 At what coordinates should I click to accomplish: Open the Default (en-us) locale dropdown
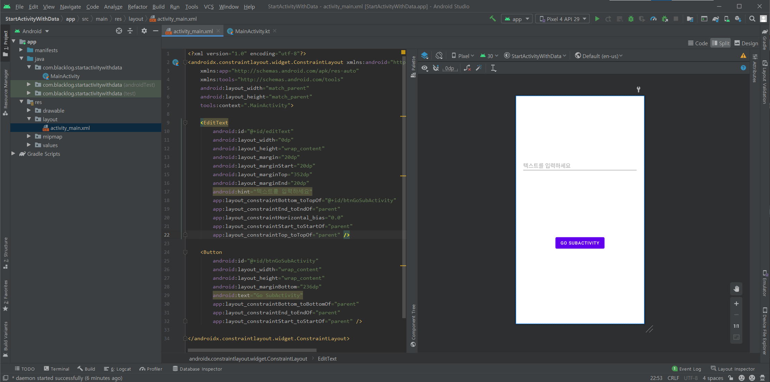(x=599, y=56)
